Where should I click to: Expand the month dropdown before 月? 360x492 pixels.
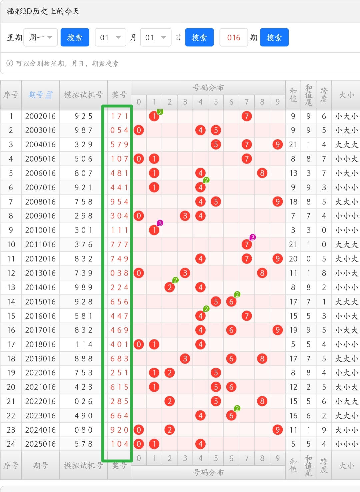pyautogui.click(x=110, y=37)
